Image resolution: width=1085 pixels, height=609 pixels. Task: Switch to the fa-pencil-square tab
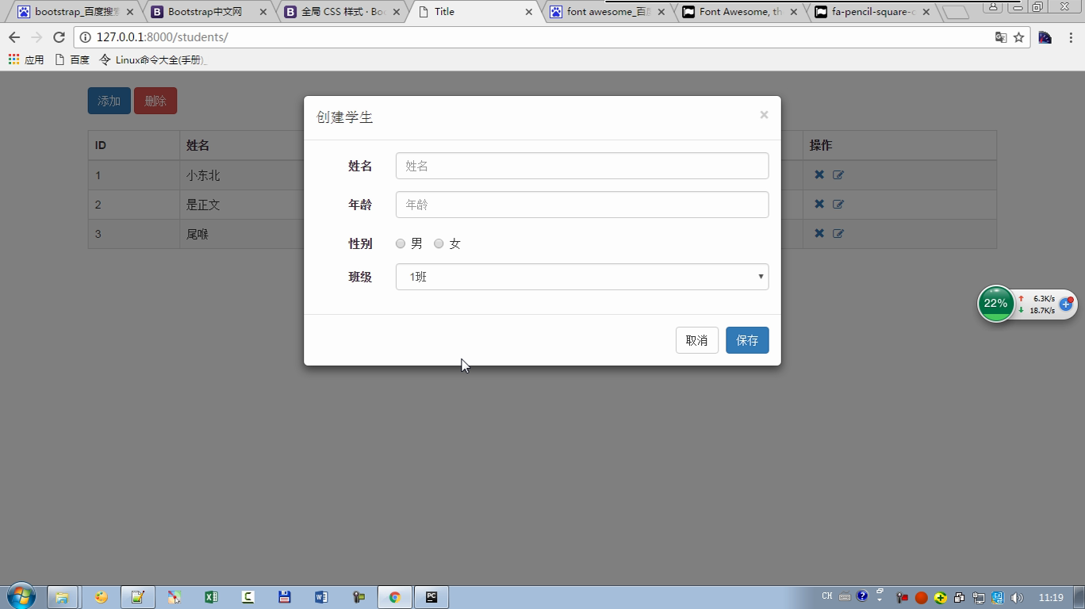point(872,12)
